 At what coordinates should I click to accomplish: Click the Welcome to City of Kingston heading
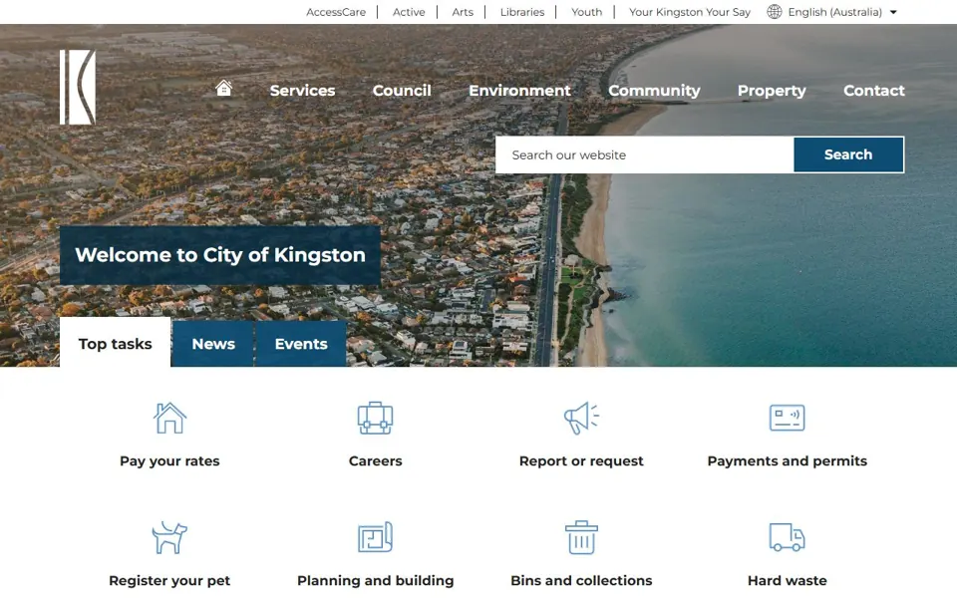coord(220,255)
